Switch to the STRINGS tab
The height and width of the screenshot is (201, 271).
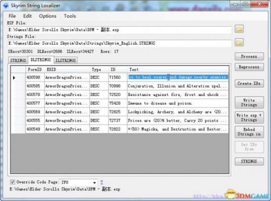click(x=18, y=60)
